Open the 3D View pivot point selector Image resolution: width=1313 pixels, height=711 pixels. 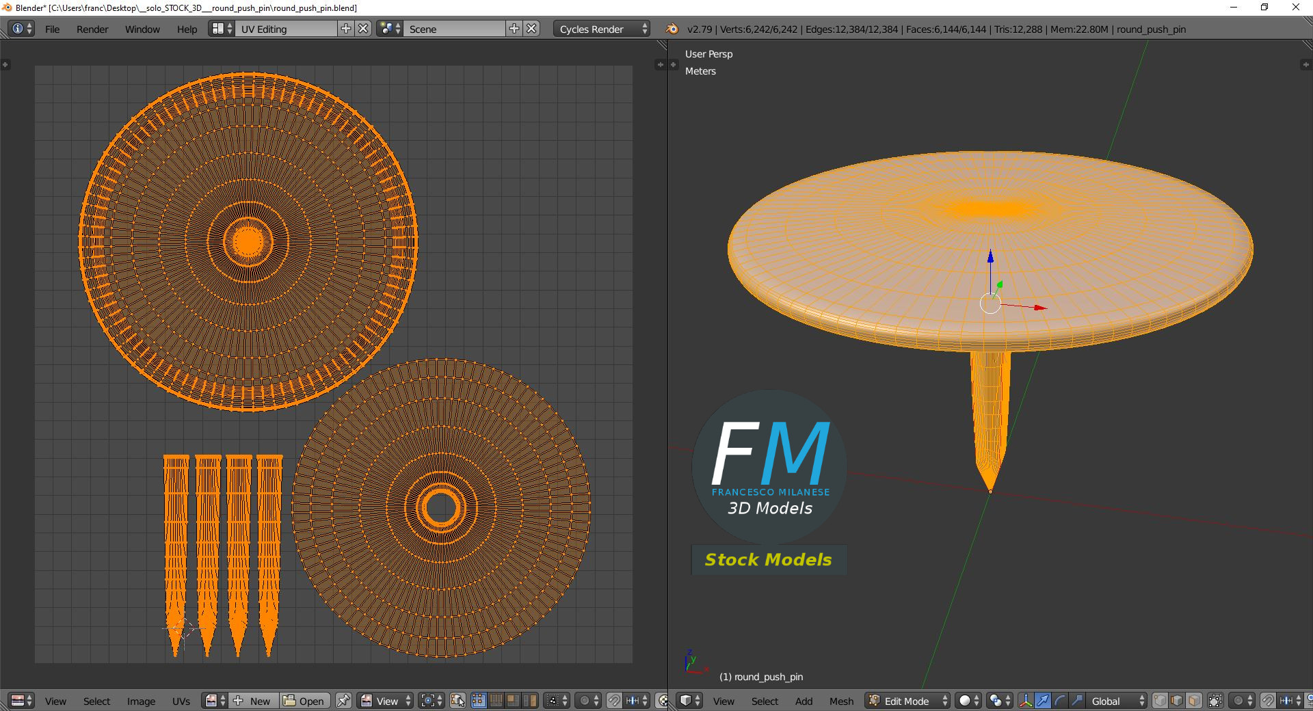coord(1000,701)
